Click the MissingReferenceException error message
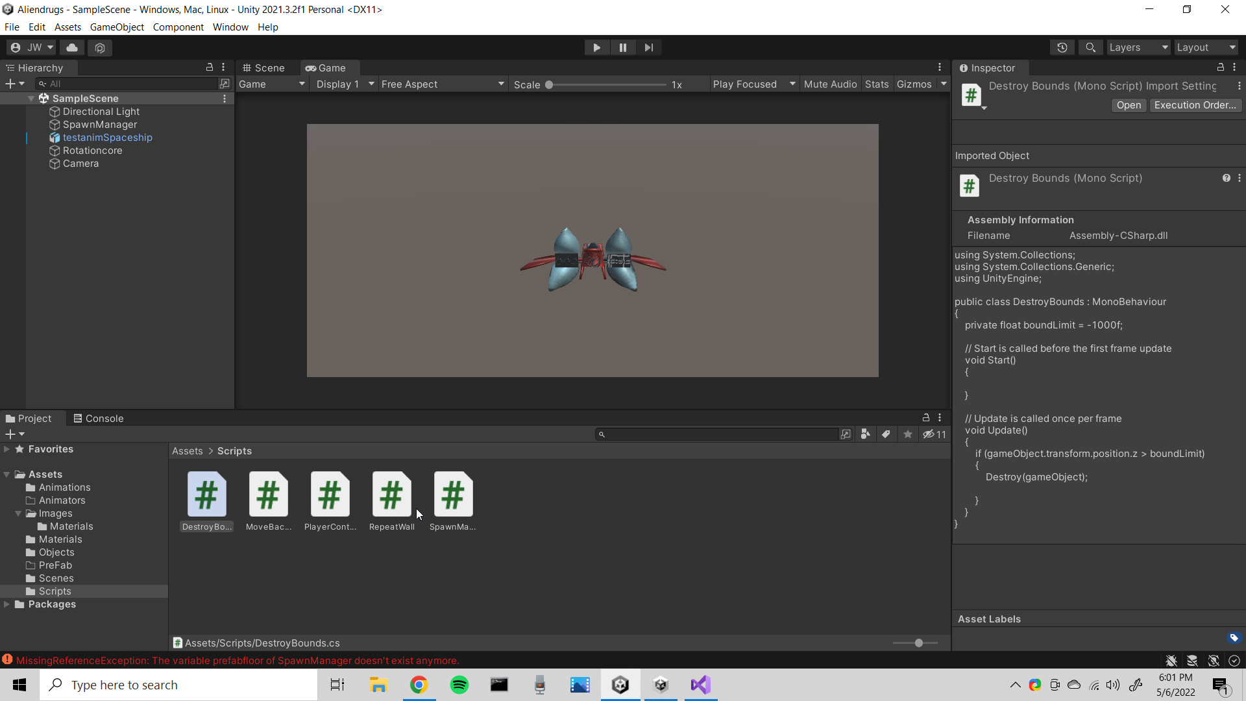The image size is (1246, 701). (x=238, y=661)
